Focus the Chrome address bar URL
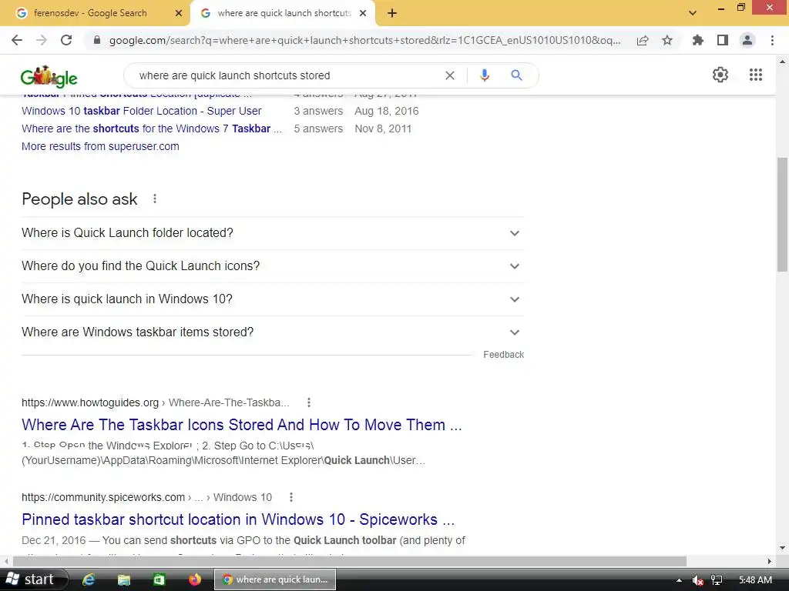The width and height of the screenshot is (789, 591). tap(364, 40)
